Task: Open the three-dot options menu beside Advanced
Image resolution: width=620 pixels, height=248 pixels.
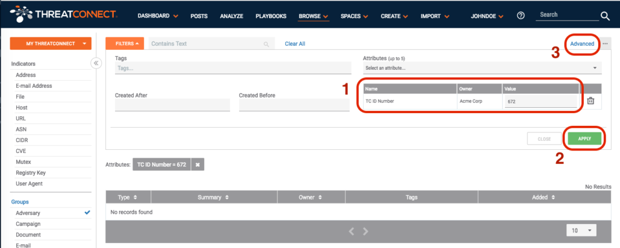Action: [605, 44]
